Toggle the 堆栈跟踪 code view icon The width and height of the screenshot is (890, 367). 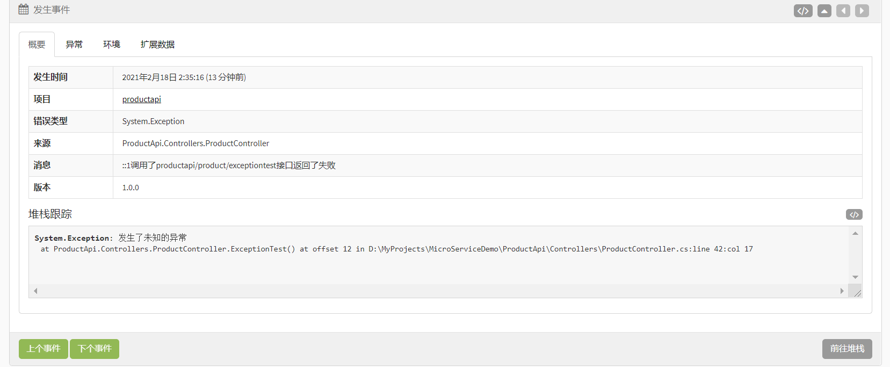854,214
